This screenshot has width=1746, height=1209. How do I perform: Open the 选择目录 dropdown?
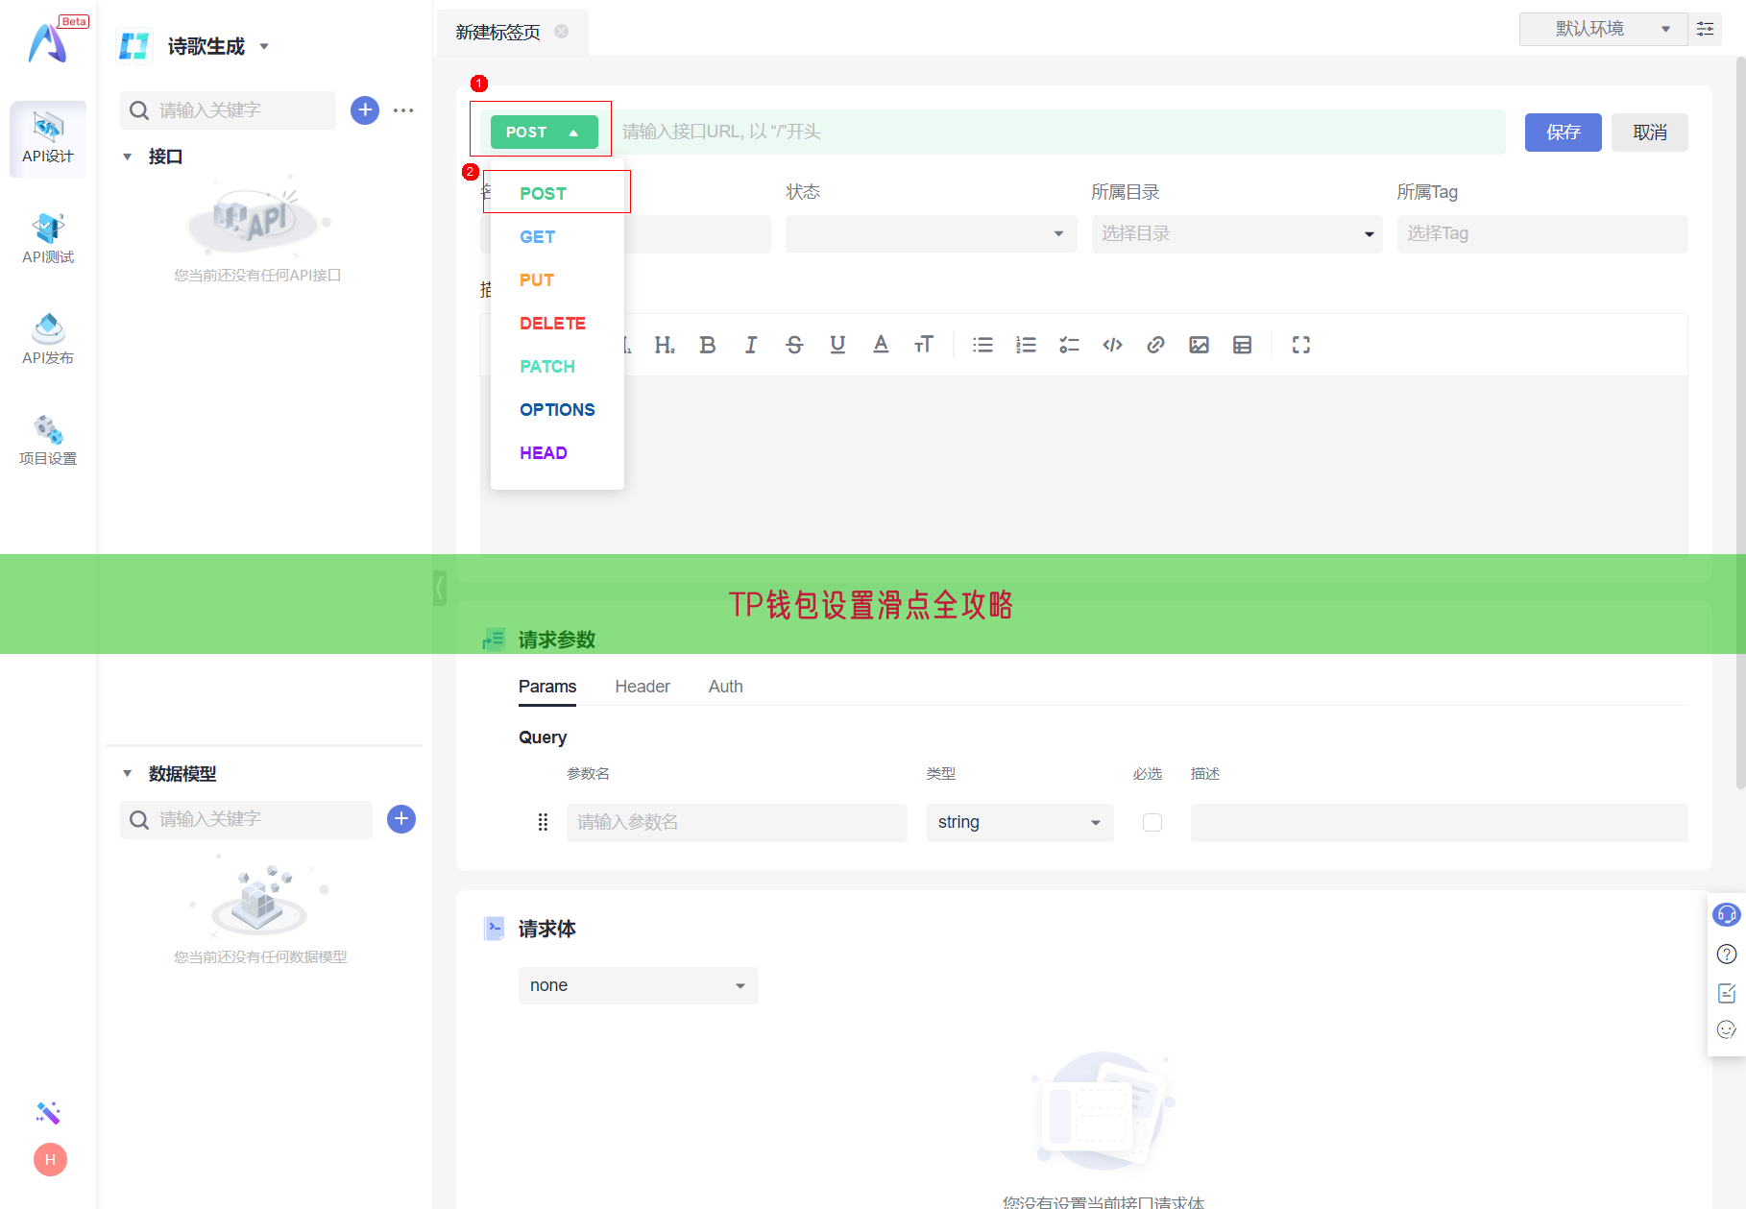1237,234
